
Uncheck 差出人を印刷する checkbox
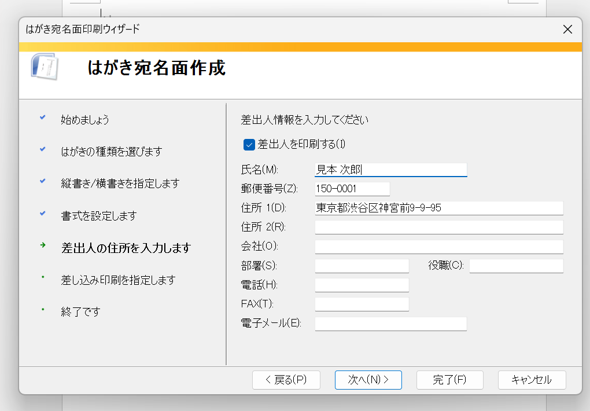[249, 145]
